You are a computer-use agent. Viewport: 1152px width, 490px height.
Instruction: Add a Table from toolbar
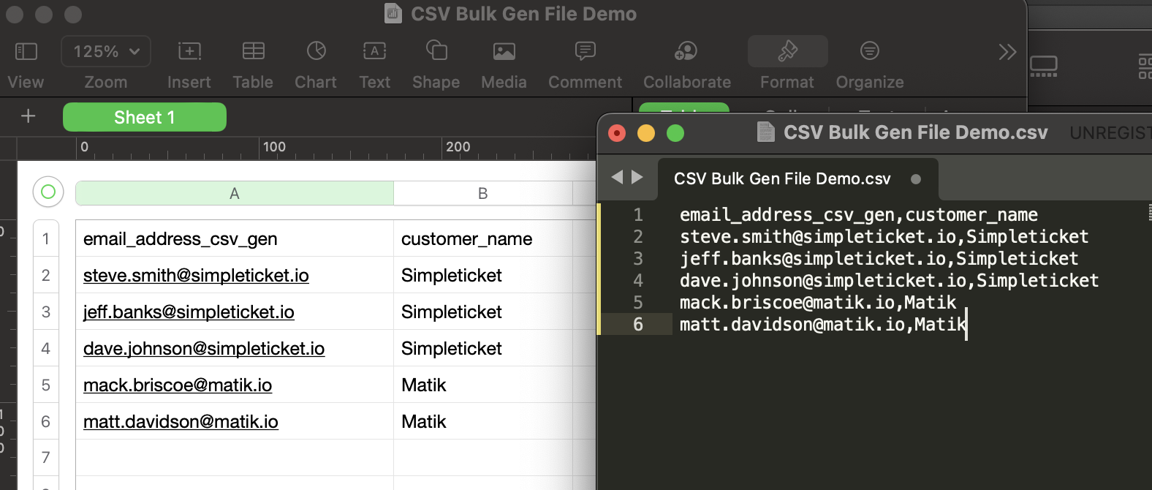tap(253, 51)
